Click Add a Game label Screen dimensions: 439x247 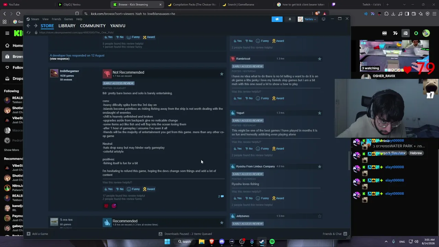pyautogui.click(x=40, y=234)
